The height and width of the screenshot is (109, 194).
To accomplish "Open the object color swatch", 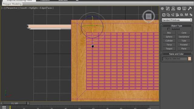I will [x=189, y=58].
